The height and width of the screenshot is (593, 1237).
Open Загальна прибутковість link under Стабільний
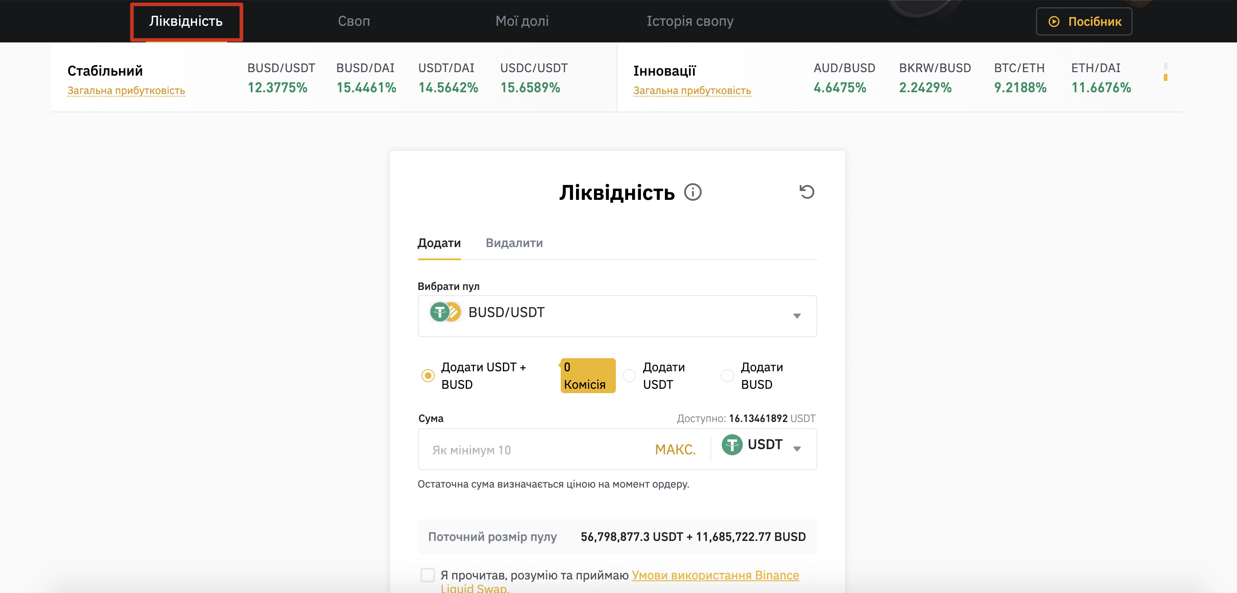click(x=126, y=90)
